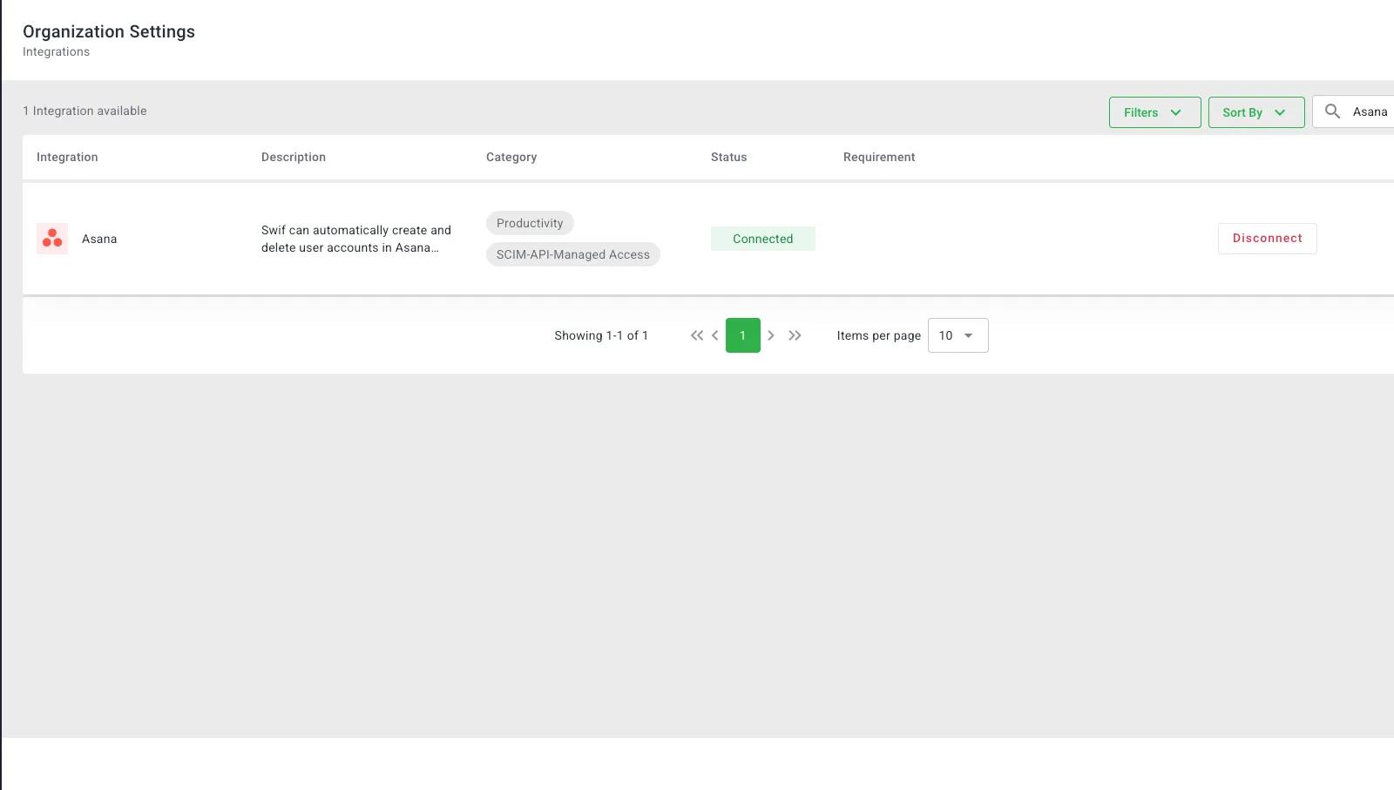Click the Category column header
1394x790 pixels.
click(x=511, y=158)
